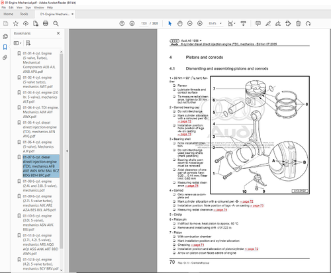Open the Edit menu
Viewport: 331px width, 273px height.
11,7
